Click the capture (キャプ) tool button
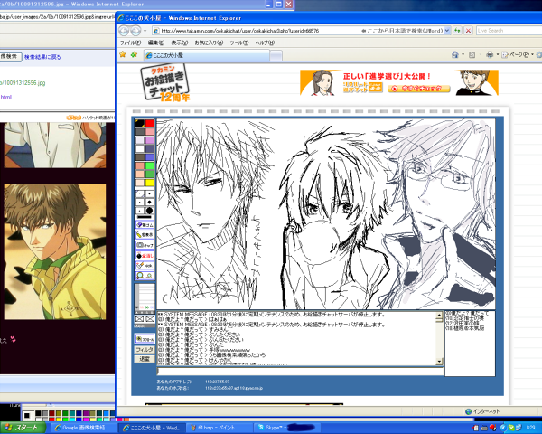 (x=145, y=245)
